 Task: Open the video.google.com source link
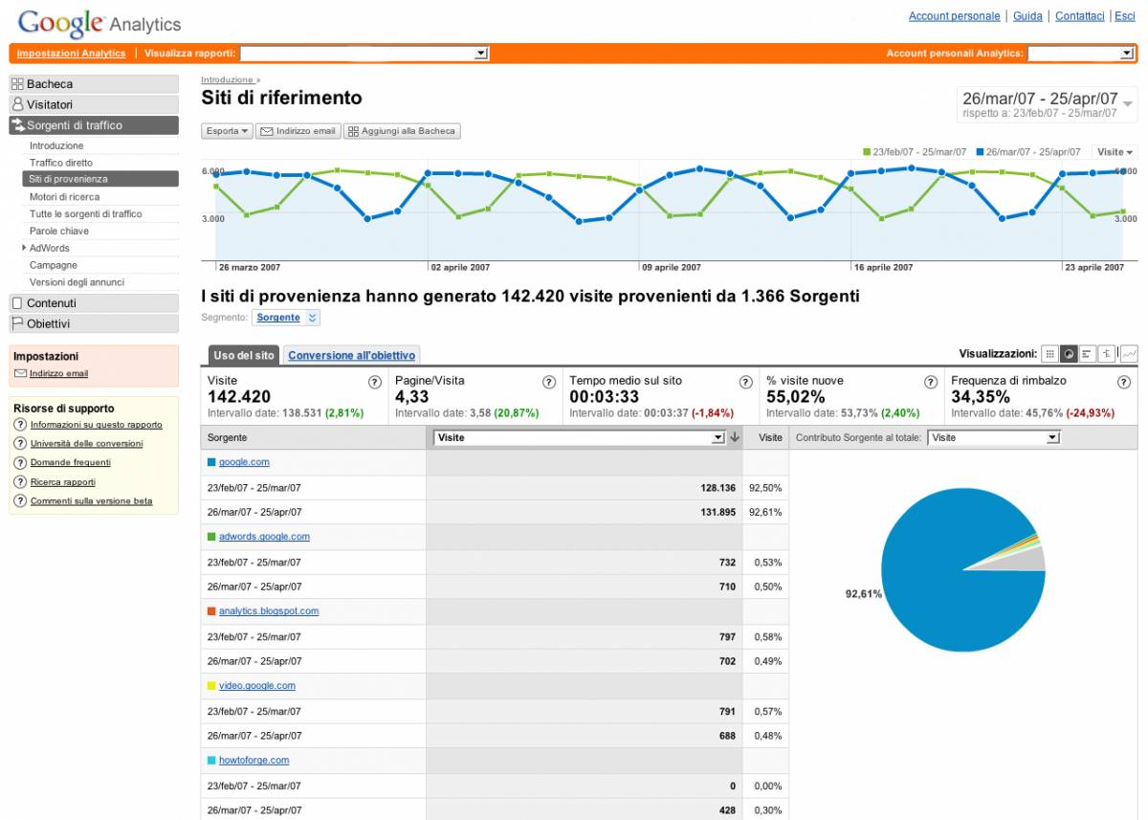click(x=257, y=686)
